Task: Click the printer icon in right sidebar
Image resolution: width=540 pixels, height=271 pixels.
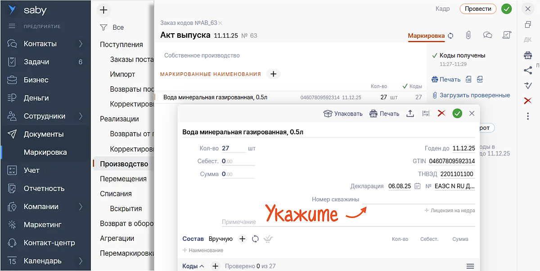Action: coord(528,55)
